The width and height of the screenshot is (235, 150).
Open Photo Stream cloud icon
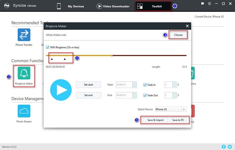24,111
